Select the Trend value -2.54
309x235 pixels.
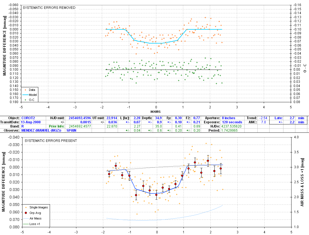tap(263, 118)
